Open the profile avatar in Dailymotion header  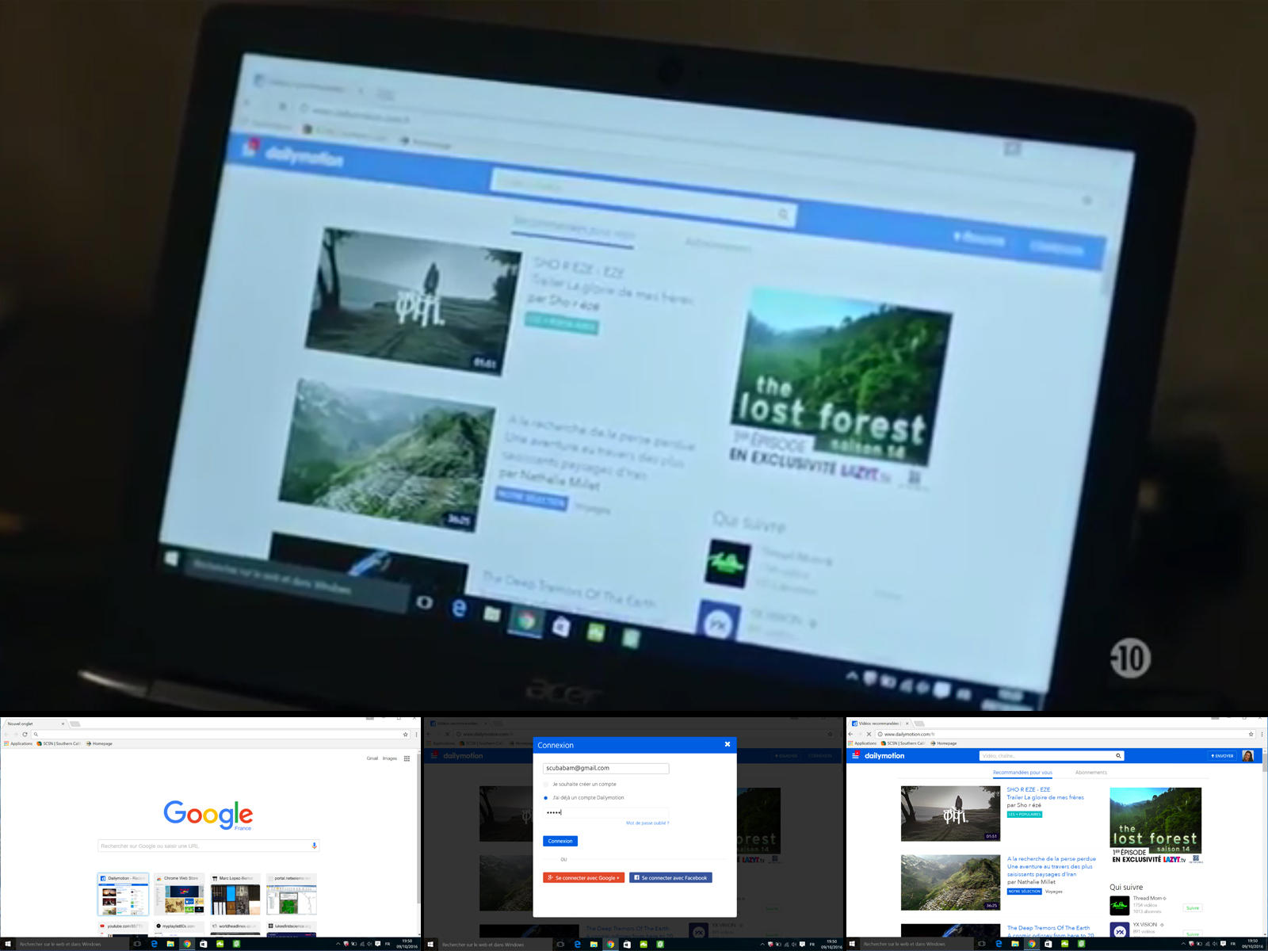tap(1248, 756)
